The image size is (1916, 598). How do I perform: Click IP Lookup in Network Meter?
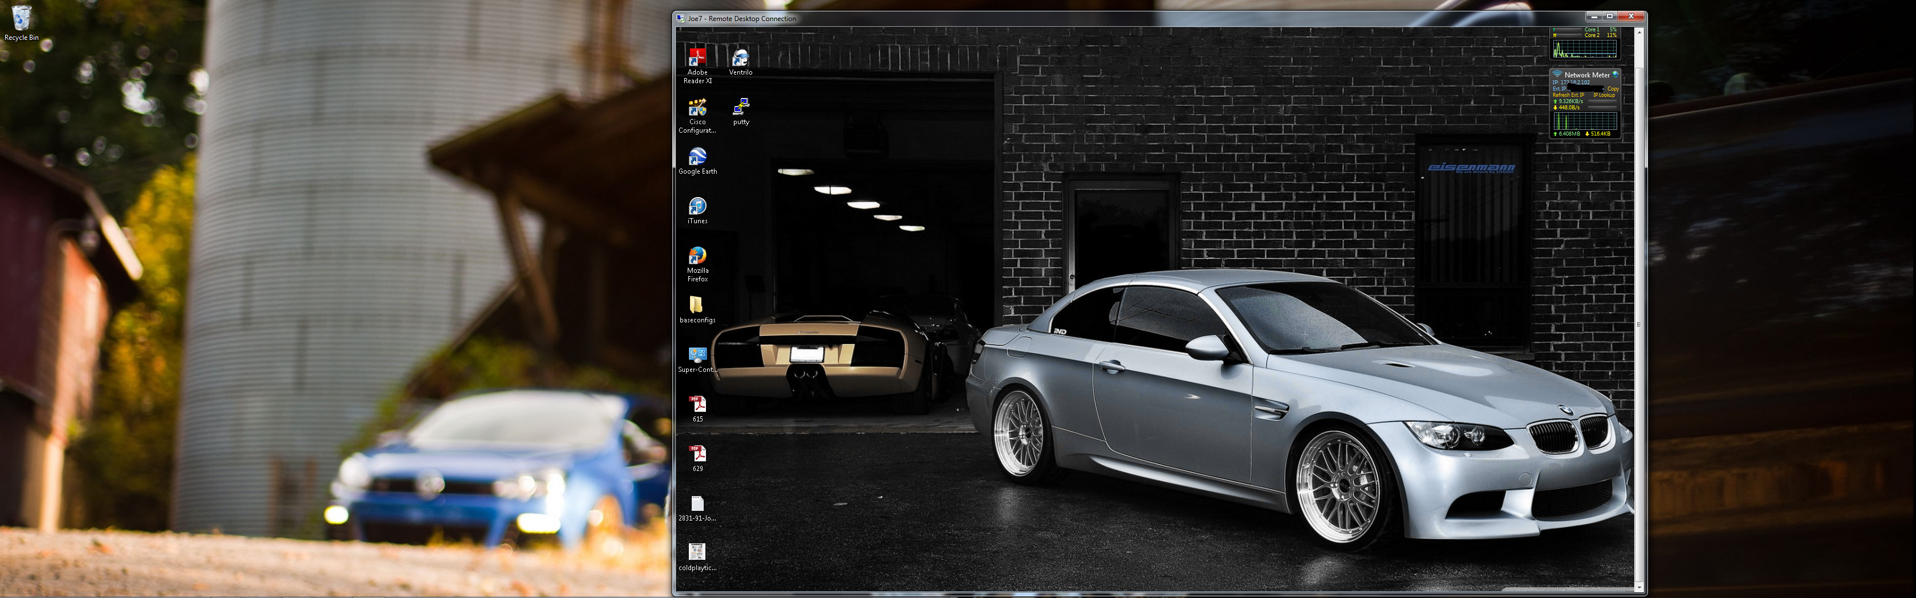(x=1604, y=95)
